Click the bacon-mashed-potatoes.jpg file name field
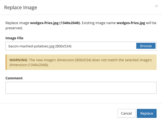This screenshot has width=162, height=123. [x=71, y=46]
